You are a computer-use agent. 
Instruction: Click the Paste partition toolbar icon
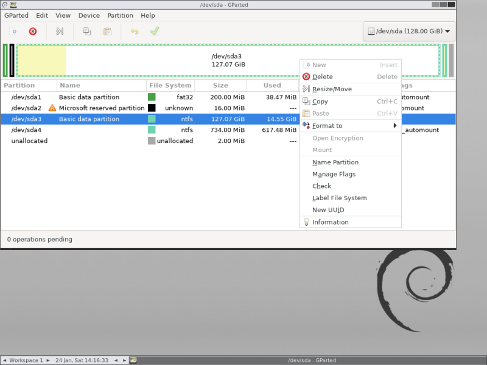tap(108, 32)
